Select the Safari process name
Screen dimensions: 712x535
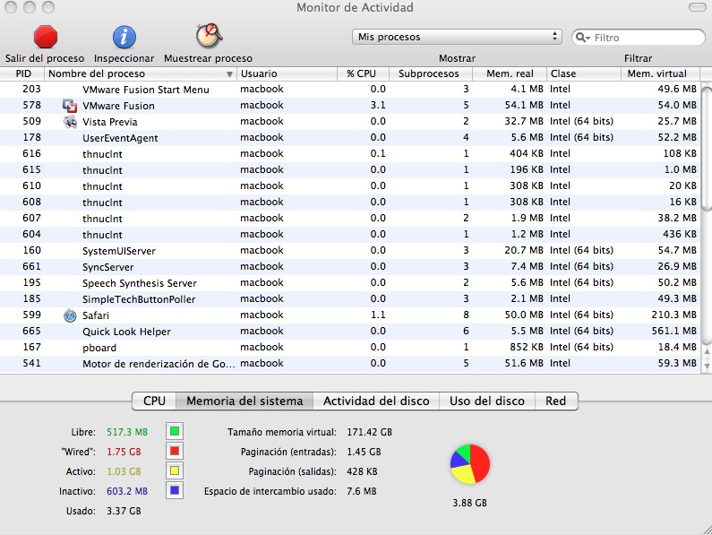tap(96, 315)
